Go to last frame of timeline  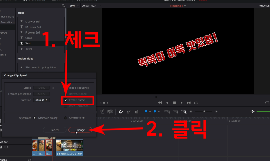click(189, 103)
